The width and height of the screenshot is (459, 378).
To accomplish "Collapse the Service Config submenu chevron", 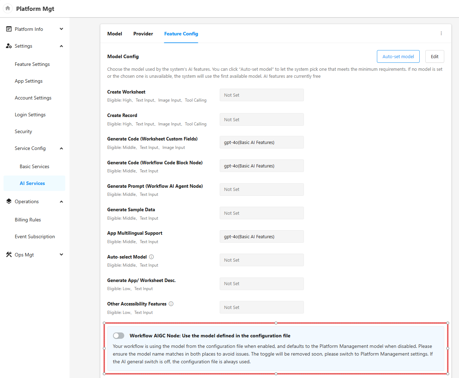I will pos(61,148).
